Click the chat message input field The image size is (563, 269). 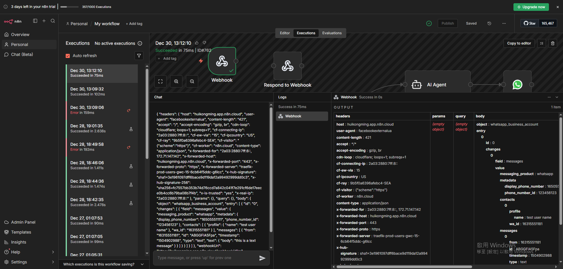tap(205, 258)
